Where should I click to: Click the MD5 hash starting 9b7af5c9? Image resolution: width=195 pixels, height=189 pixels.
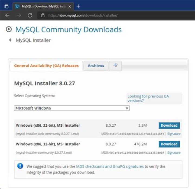pyautogui.click(x=137, y=153)
